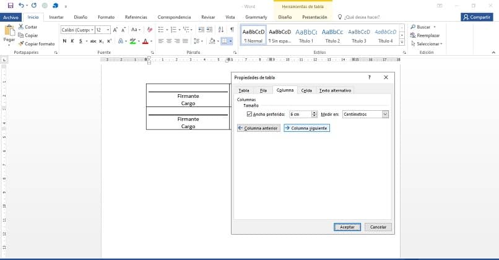Screen dimensions: 499x260
Task: Click the sort A-Z icon
Action: click(x=222, y=29)
